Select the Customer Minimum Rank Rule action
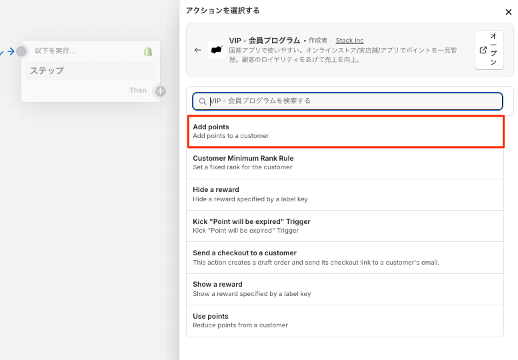The height and width of the screenshot is (360, 518). point(345,163)
